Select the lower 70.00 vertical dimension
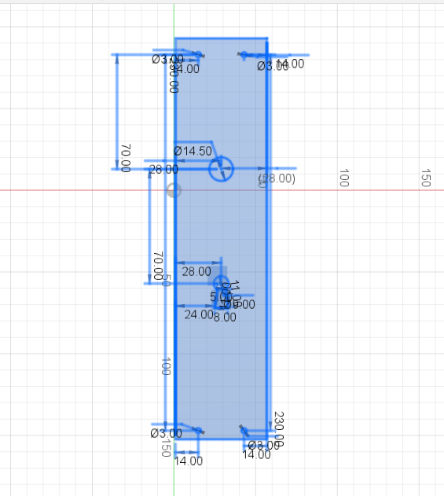 point(158,266)
